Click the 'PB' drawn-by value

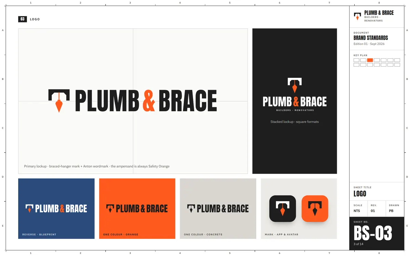[391, 211]
